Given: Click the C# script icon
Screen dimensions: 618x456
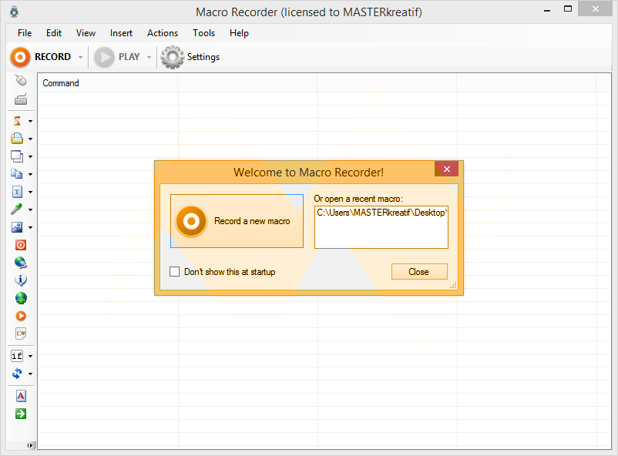Looking at the screenshot, I should 21,334.
